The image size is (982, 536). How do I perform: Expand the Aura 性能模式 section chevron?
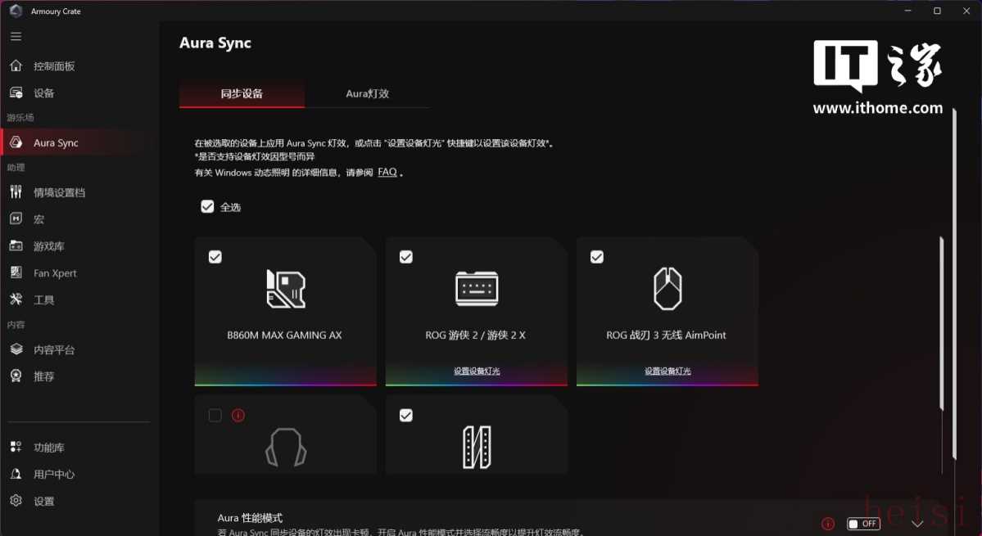point(917,524)
